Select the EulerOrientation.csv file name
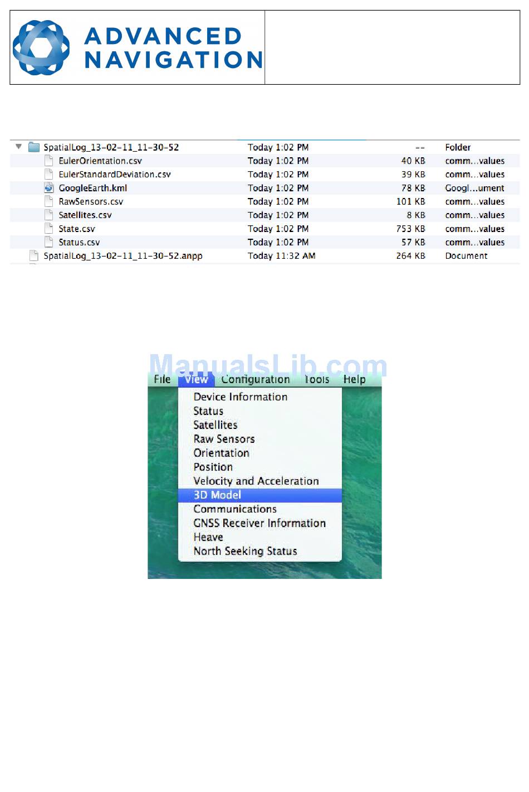This screenshot has width=529, height=792. click(100, 161)
